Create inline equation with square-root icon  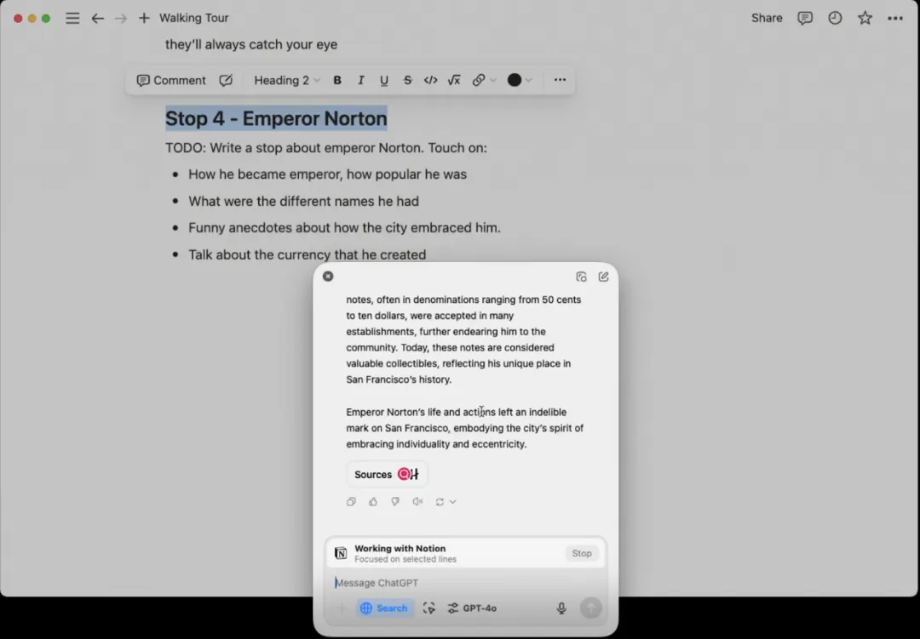tap(454, 80)
